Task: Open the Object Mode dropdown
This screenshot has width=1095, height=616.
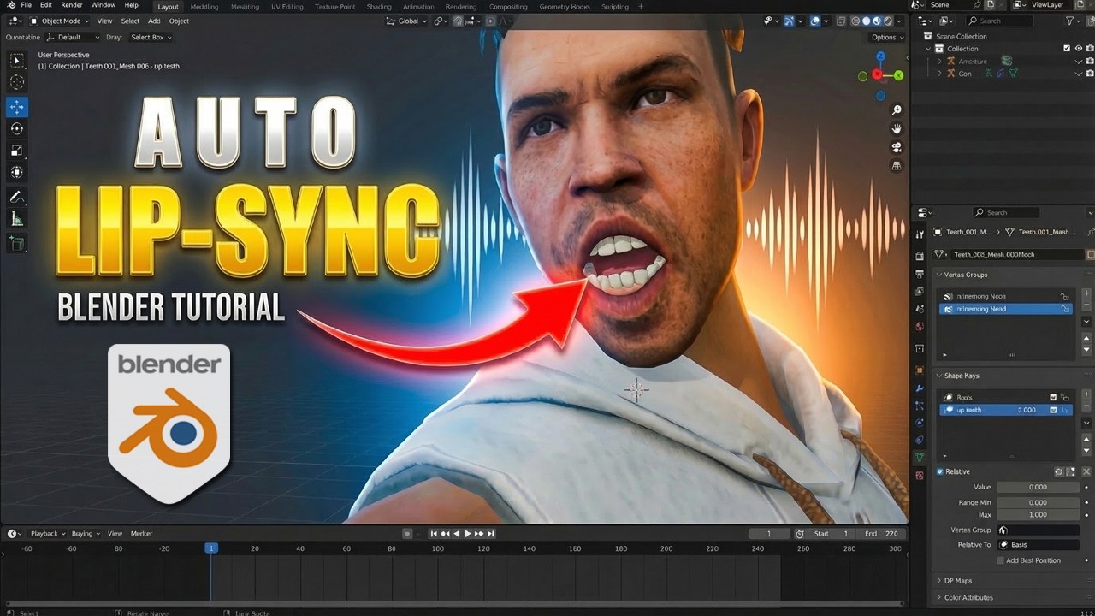Action: (x=58, y=21)
